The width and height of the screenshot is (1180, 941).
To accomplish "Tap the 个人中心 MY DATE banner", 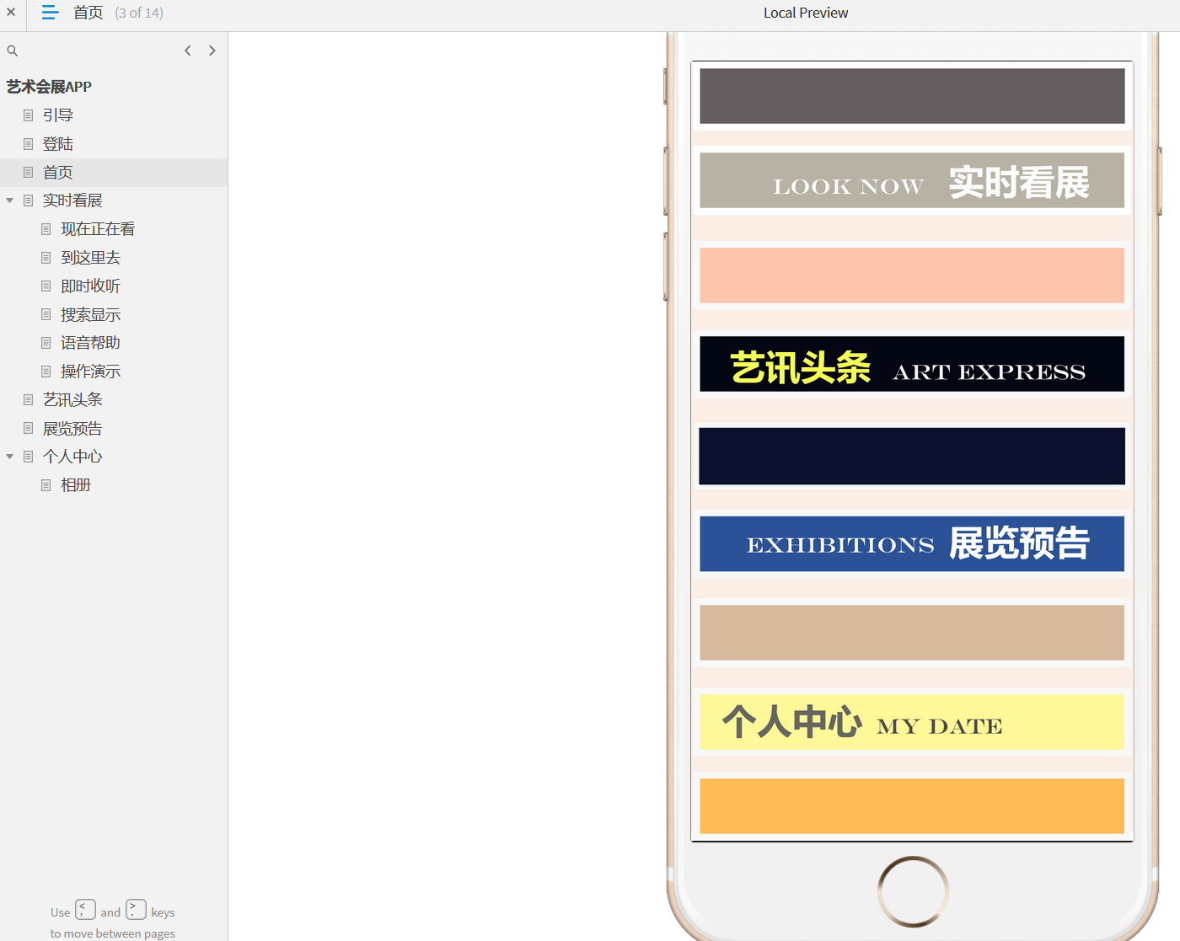I will click(912, 722).
